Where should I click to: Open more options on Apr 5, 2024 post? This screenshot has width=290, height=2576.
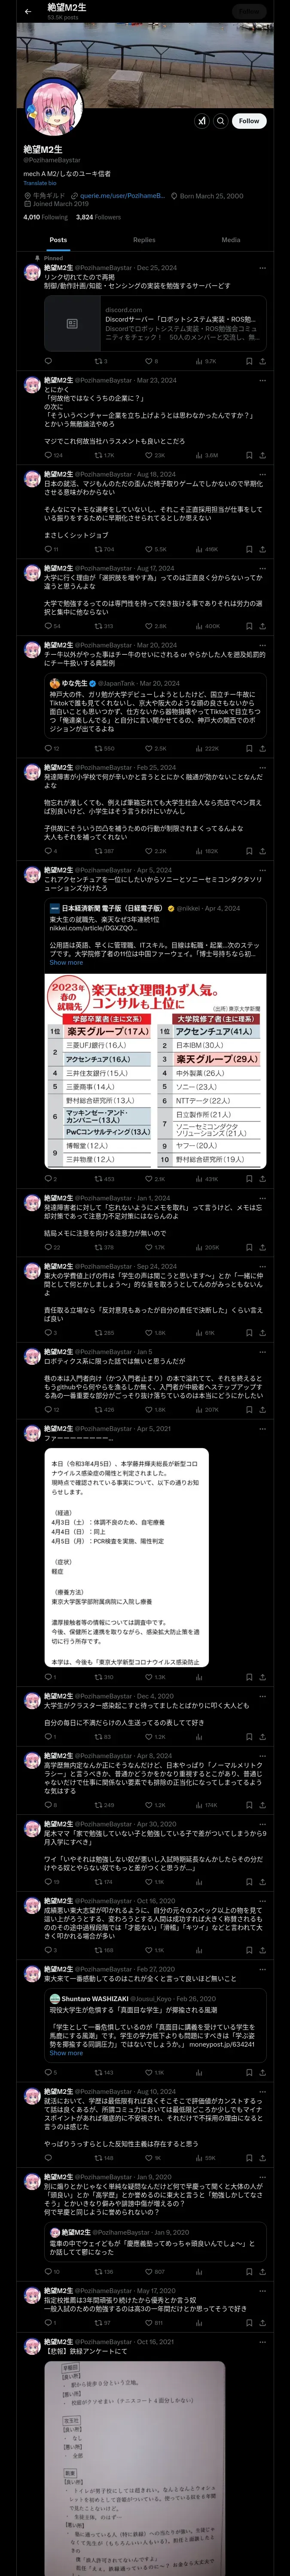point(263,870)
